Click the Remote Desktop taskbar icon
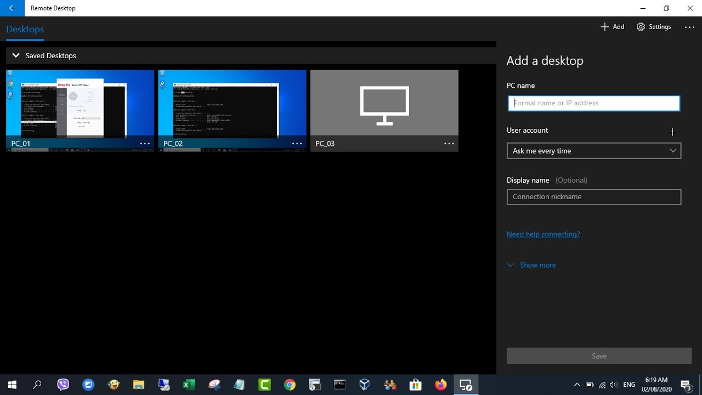The height and width of the screenshot is (395, 702). [466, 385]
